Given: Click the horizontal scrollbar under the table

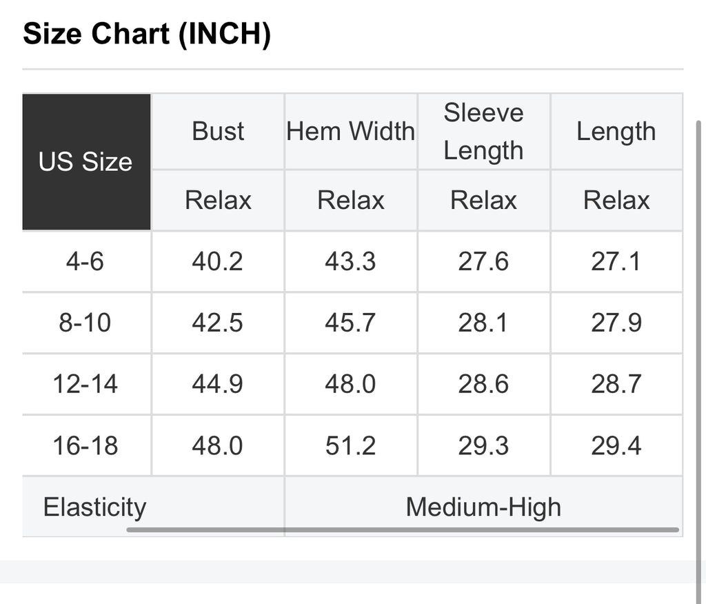Looking at the screenshot, I should point(403,530).
